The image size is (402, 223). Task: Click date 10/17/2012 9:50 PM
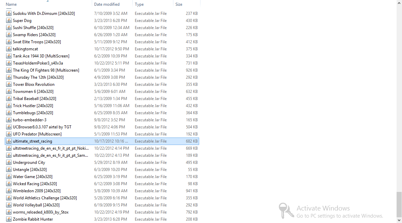111,49
